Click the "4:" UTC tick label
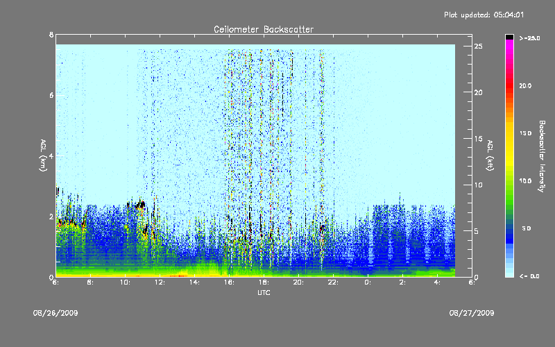Image resolution: width=555 pixels, height=347 pixels. click(x=438, y=282)
